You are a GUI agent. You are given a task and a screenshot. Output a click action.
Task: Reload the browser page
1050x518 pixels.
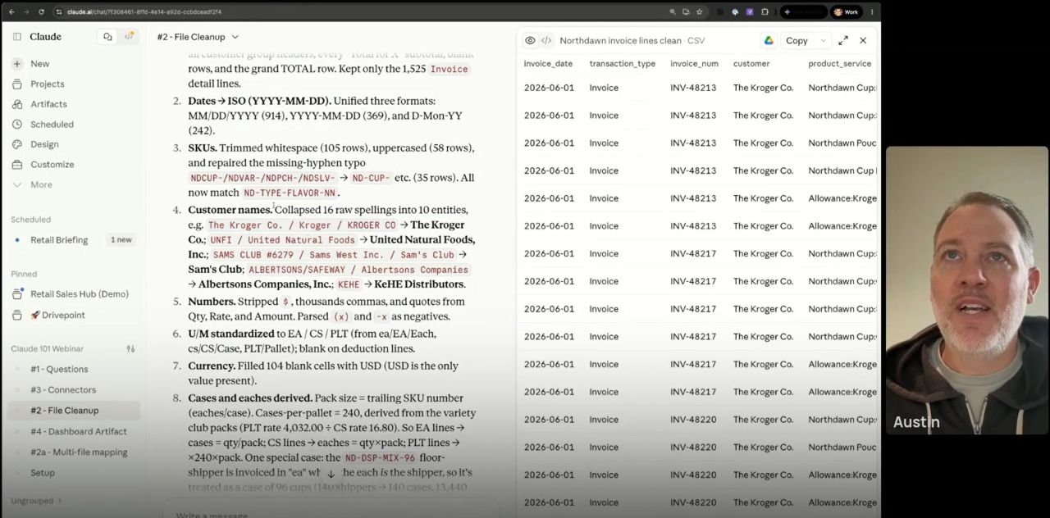tap(41, 11)
